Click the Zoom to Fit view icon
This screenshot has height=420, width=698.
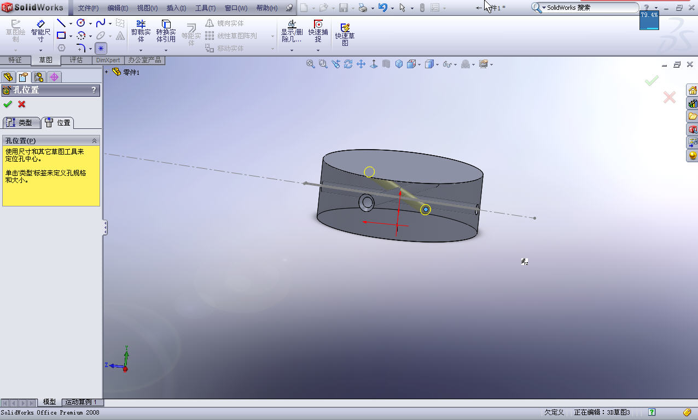click(311, 64)
